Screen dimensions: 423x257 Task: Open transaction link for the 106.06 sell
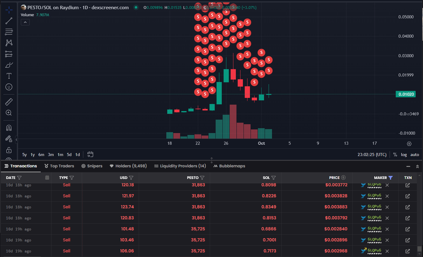(x=407, y=251)
